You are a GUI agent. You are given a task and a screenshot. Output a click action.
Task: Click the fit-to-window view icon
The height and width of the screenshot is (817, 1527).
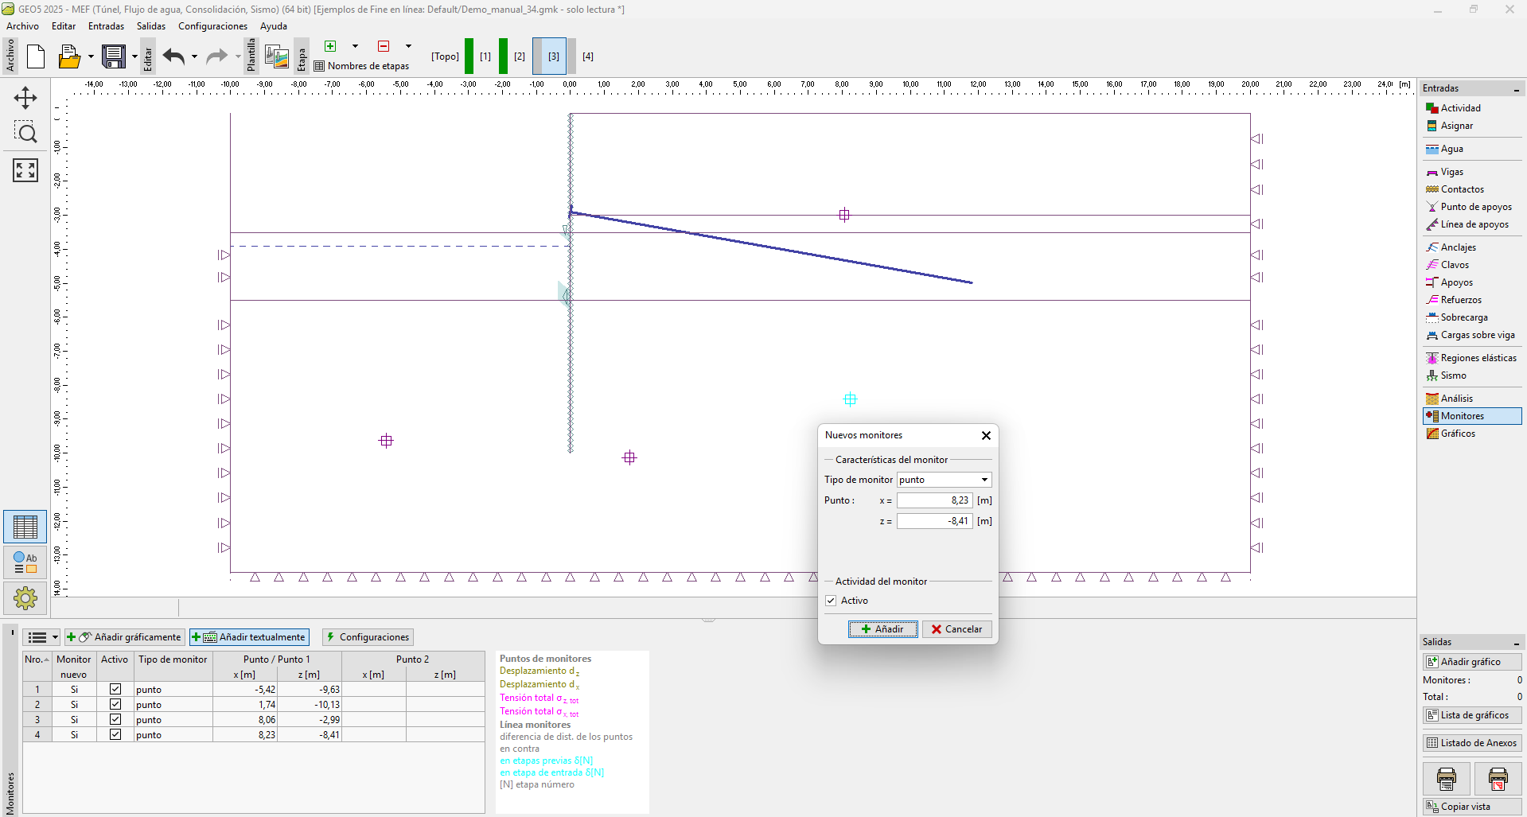(x=25, y=169)
